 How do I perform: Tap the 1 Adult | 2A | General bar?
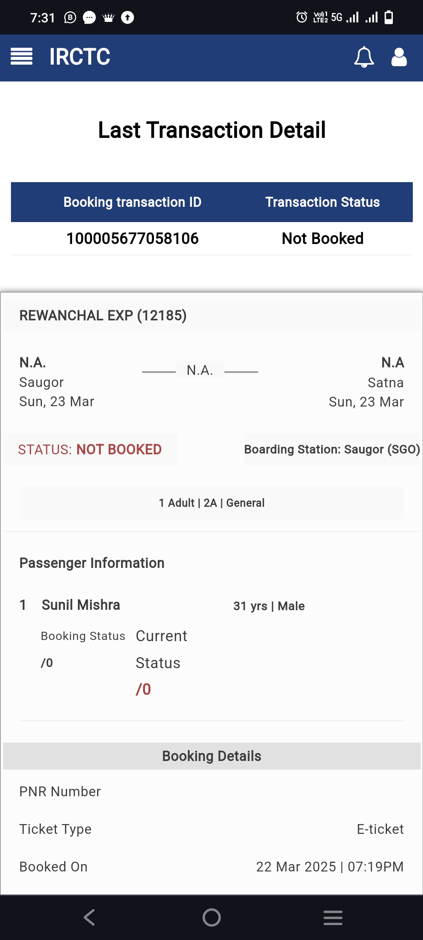pyautogui.click(x=211, y=503)
